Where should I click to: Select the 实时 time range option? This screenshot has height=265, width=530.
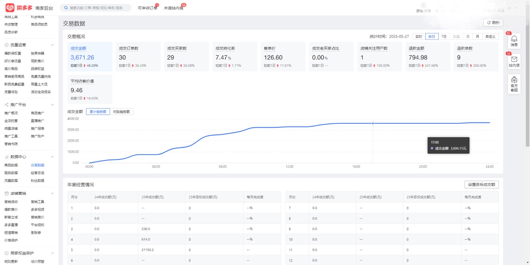point(419,36)
